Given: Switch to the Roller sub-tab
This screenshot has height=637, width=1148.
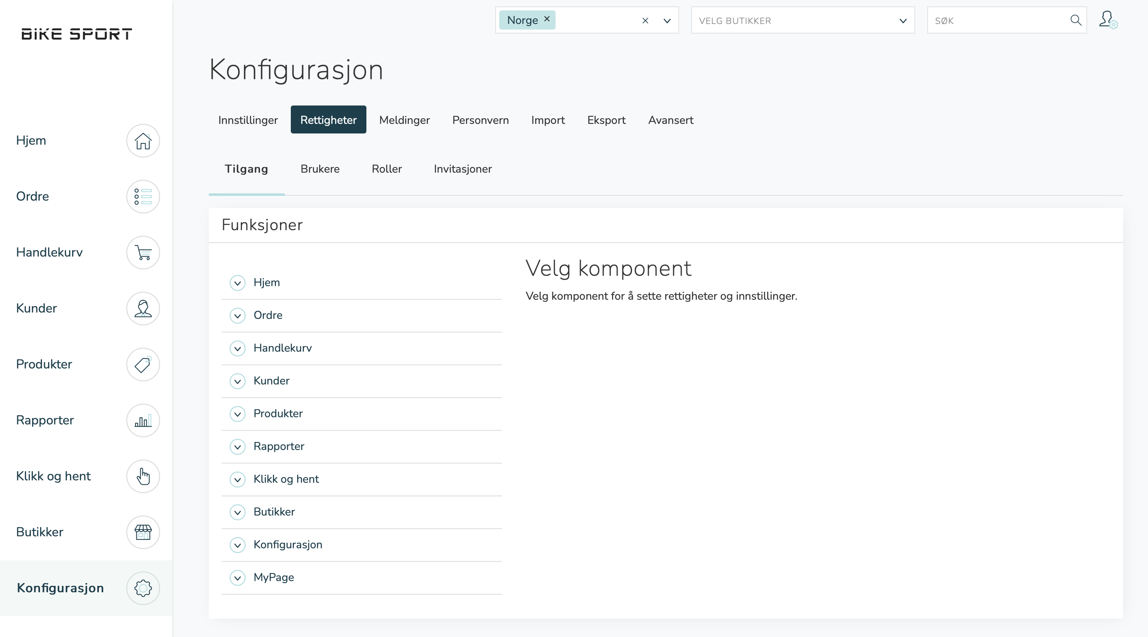Looking at the screenshot, I should pyautogui.click(x=386, y=169).
